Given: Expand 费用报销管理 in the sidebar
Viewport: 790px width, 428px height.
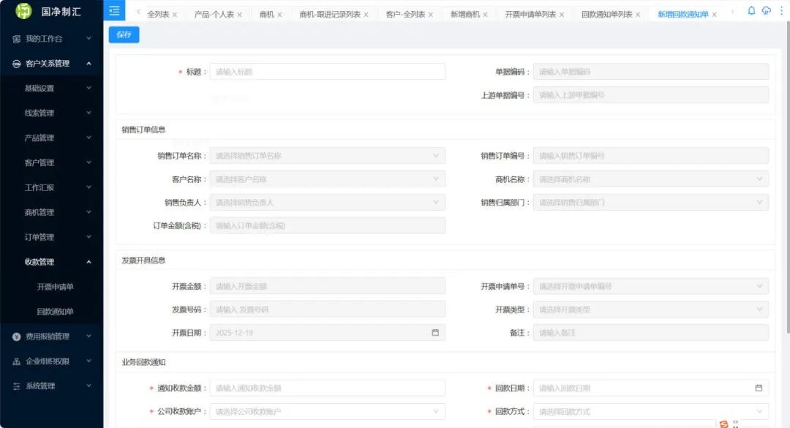Looking at the screenshot, I should click(x=51, y=337).
